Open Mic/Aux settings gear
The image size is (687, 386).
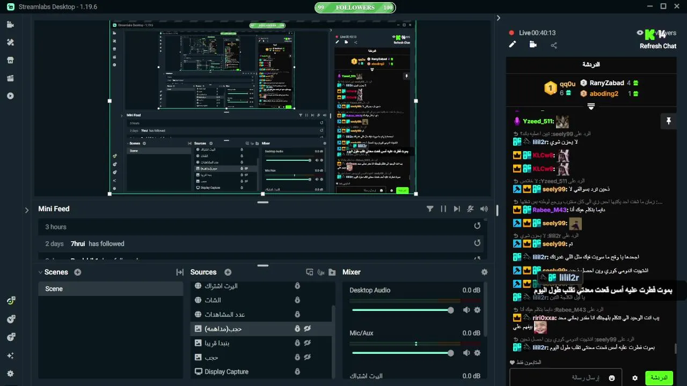pyautogui.click(x=477, y=353)
